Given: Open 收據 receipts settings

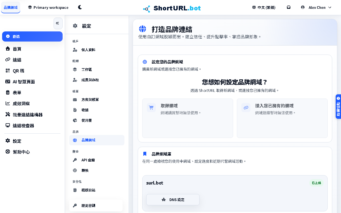Looking at the screenshot, I should (x=97, y=110).
